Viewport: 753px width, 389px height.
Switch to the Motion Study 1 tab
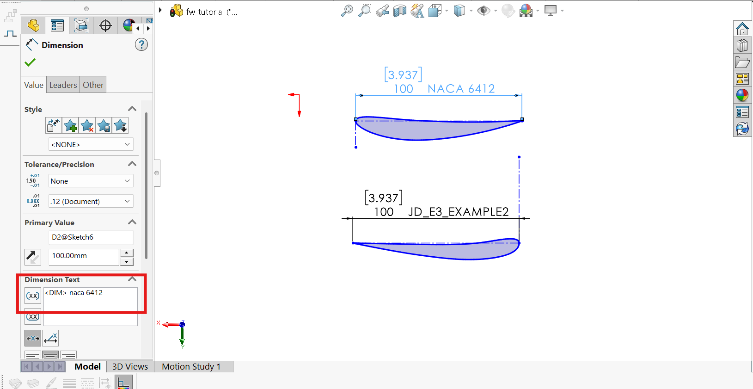coord(191,366)
